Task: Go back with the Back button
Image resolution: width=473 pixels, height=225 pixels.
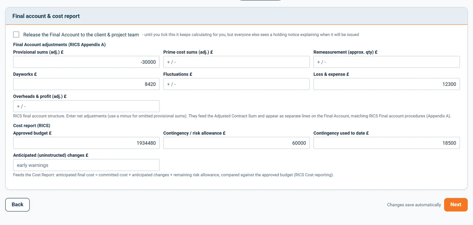Action: [17, 205]
